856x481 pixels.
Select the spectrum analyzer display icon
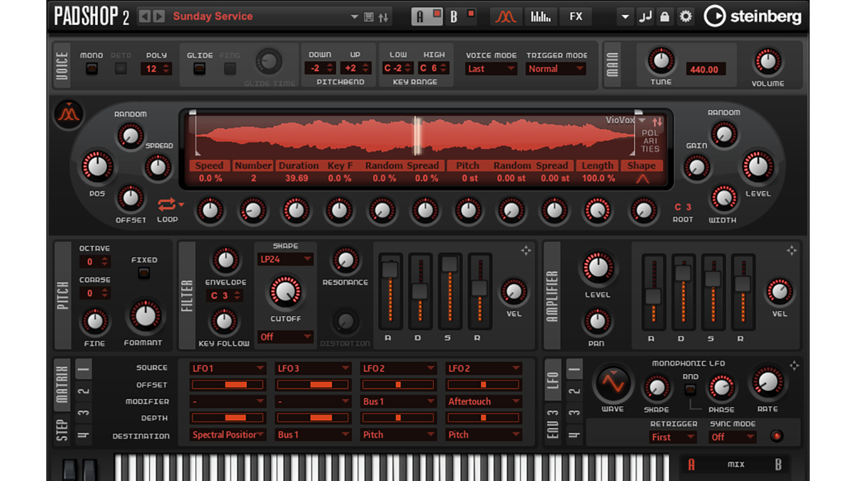click(x=540, y=16)
